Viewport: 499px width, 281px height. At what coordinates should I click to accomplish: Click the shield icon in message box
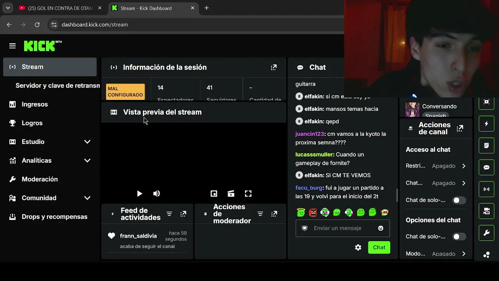click(305, 228)
